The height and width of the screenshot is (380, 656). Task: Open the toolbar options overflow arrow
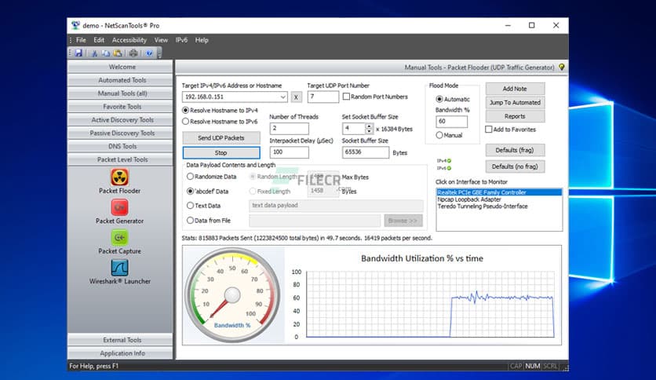(159, 53)
